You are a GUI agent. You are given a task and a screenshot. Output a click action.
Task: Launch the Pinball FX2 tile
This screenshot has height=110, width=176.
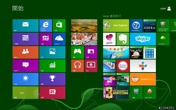click(136, 52)
